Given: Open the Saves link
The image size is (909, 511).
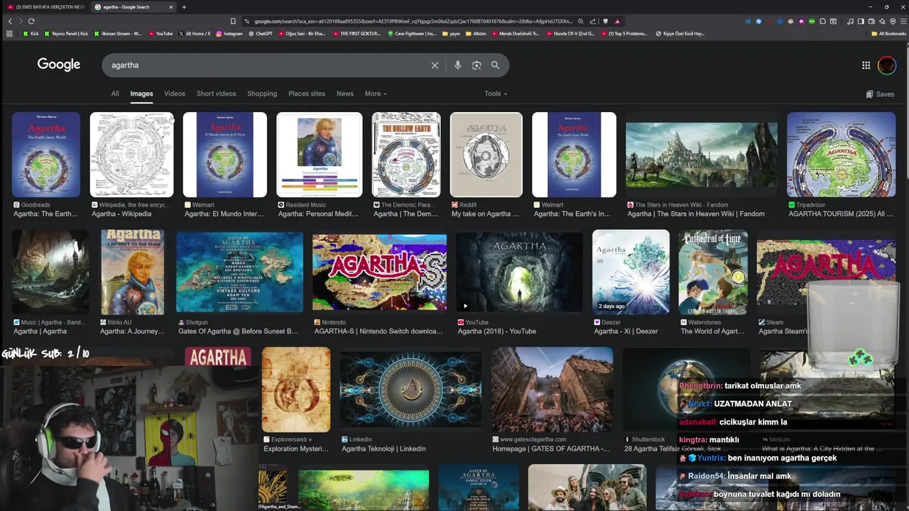Looking at the screenshot, I should 880,94.
